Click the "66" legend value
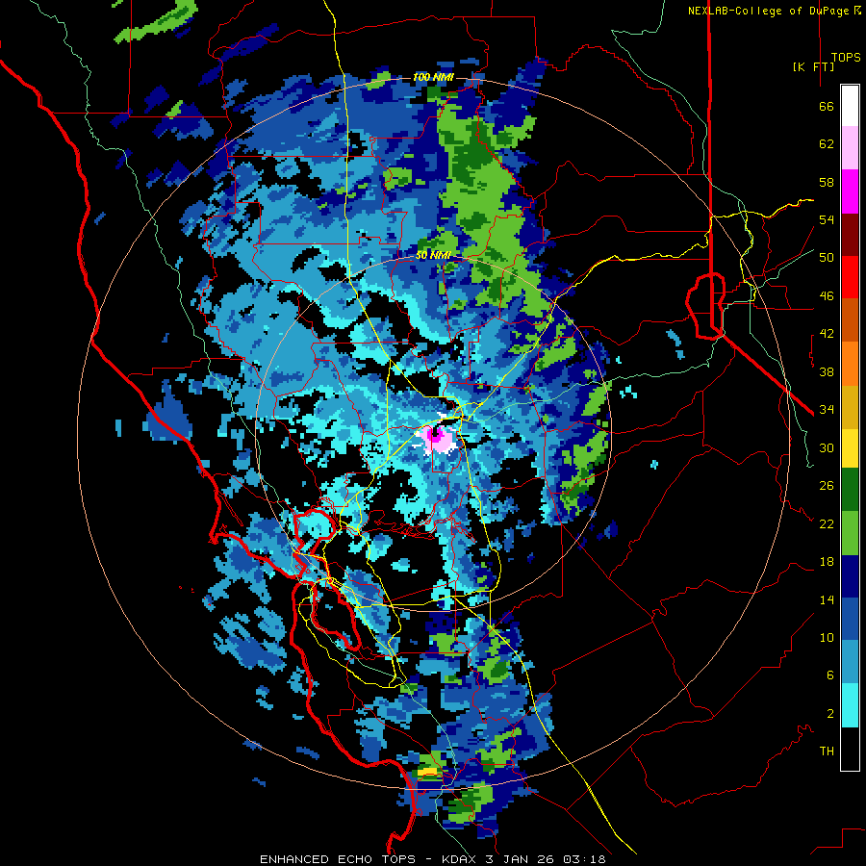The image size is (866, 866). click(x=827, y=107)
